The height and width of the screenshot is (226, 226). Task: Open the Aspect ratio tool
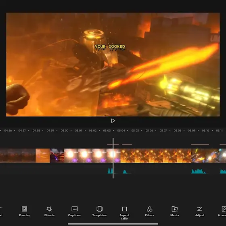pyautogui.click(x=124, y=213)
